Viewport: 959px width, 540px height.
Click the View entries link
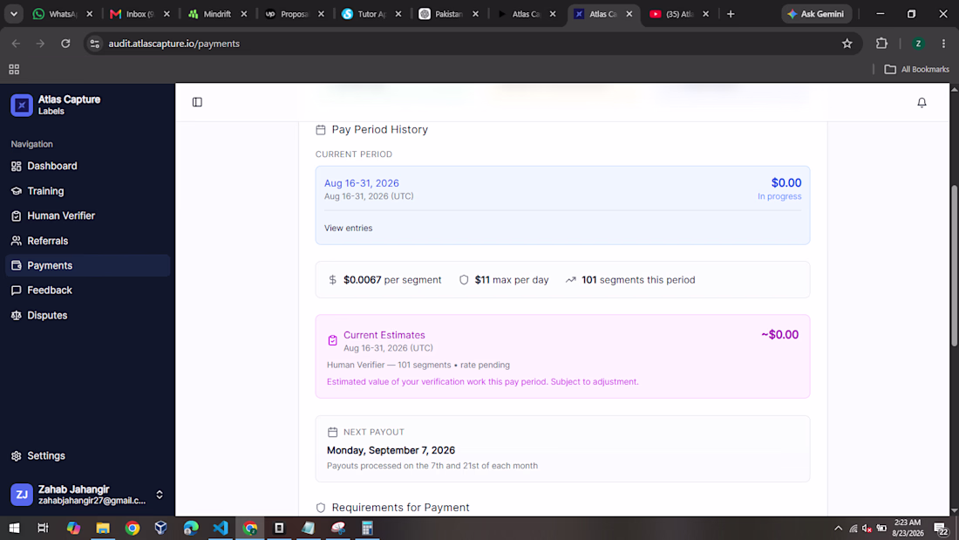point(348,228)
